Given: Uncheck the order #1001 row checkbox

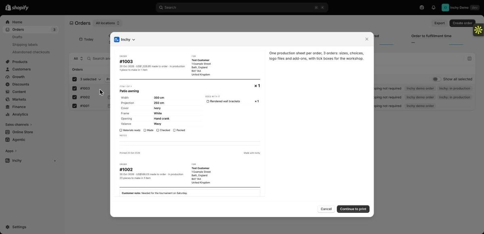Looking at the screenshot, I should pyautogui.click(x=74, y=106).
